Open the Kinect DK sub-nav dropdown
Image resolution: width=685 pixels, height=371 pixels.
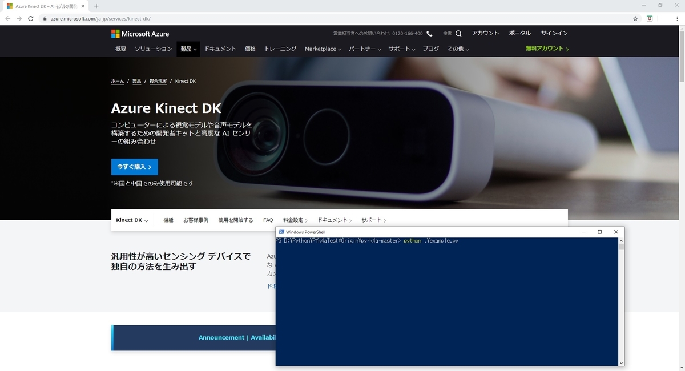[x=132, y=220]
